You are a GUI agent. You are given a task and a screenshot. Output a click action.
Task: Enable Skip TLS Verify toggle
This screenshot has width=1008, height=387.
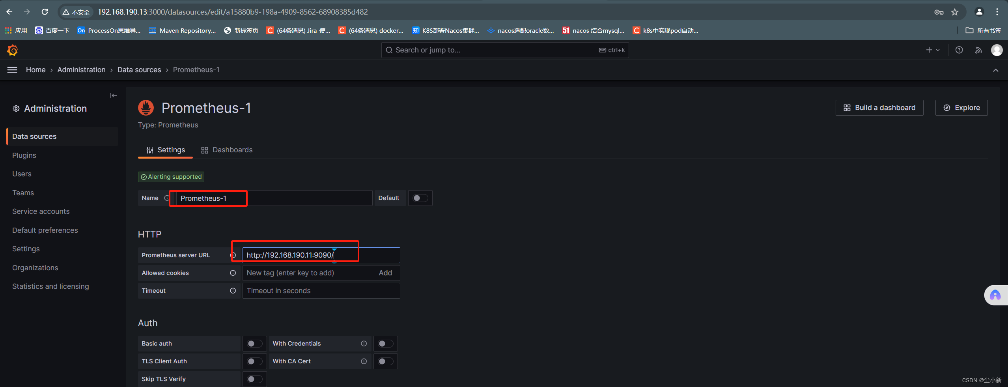coord(254,379)
